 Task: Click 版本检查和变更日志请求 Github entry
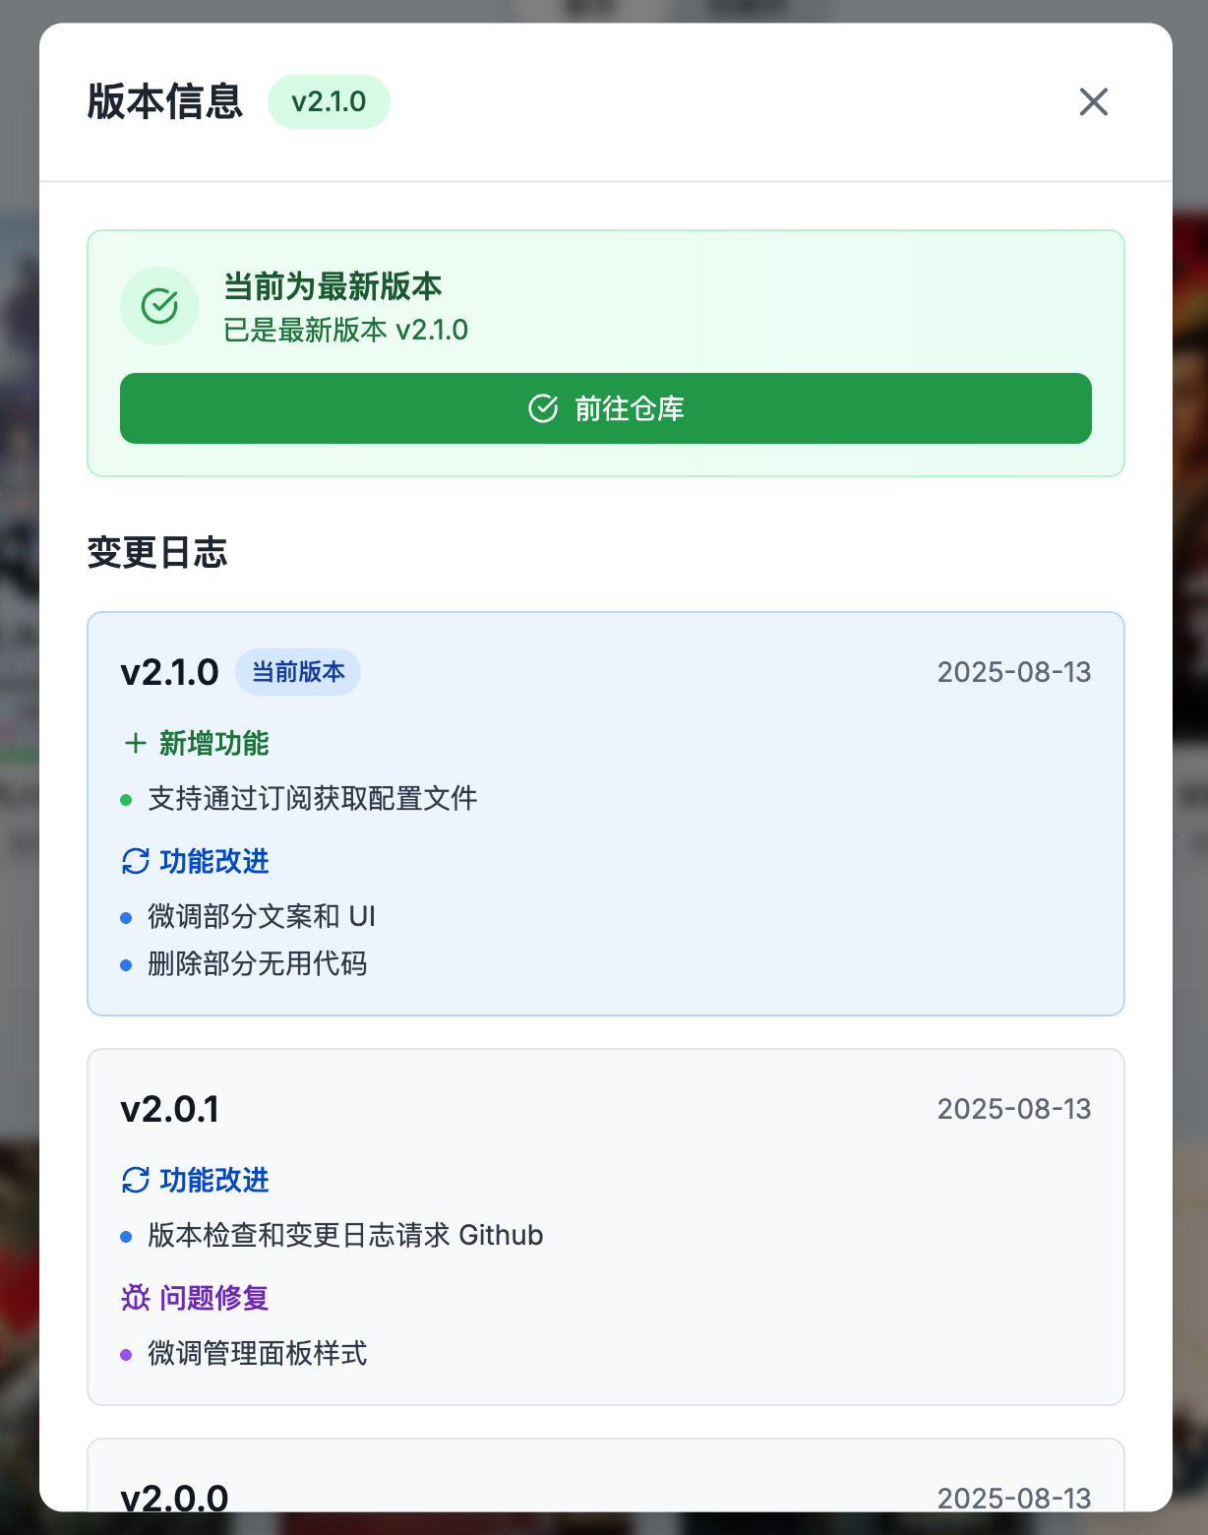click(x=345, y=1235)
